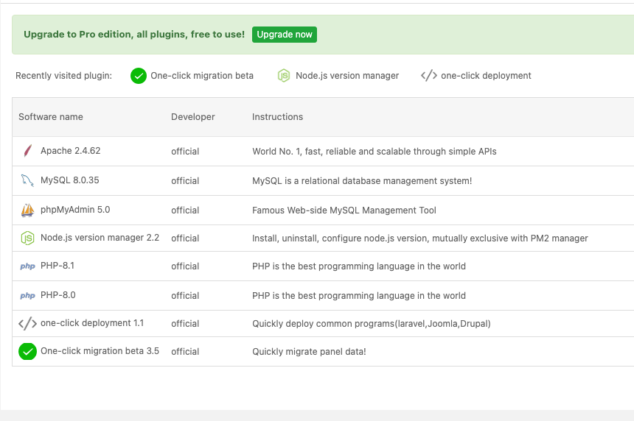
Task: Click the Apache feather icon
Action: pyautogui.click(x=27, y=151)
